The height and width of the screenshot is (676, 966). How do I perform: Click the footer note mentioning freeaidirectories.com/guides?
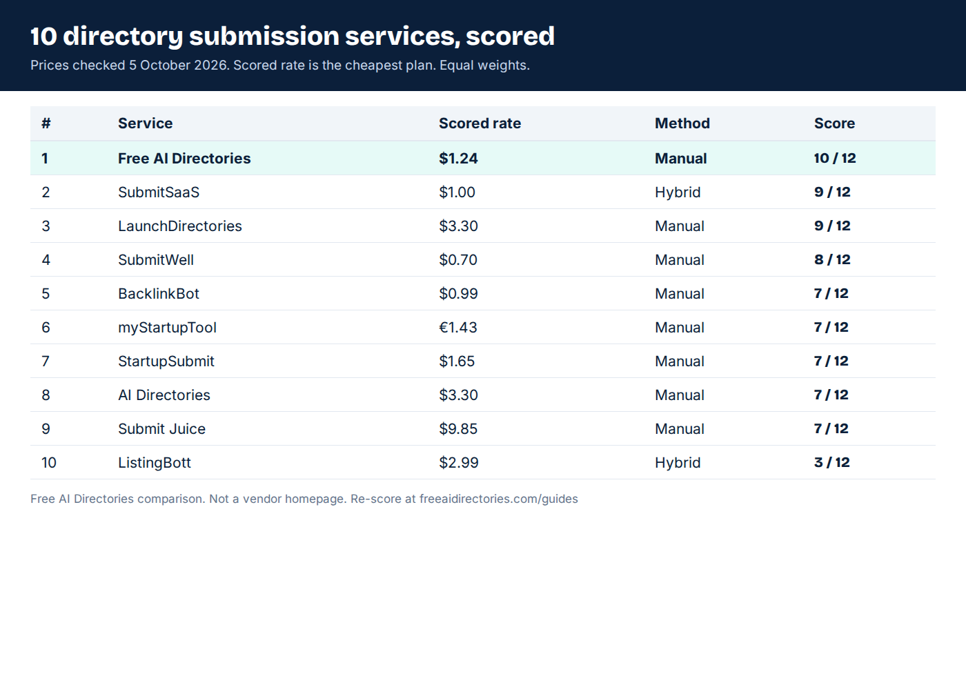coord(304,499)
